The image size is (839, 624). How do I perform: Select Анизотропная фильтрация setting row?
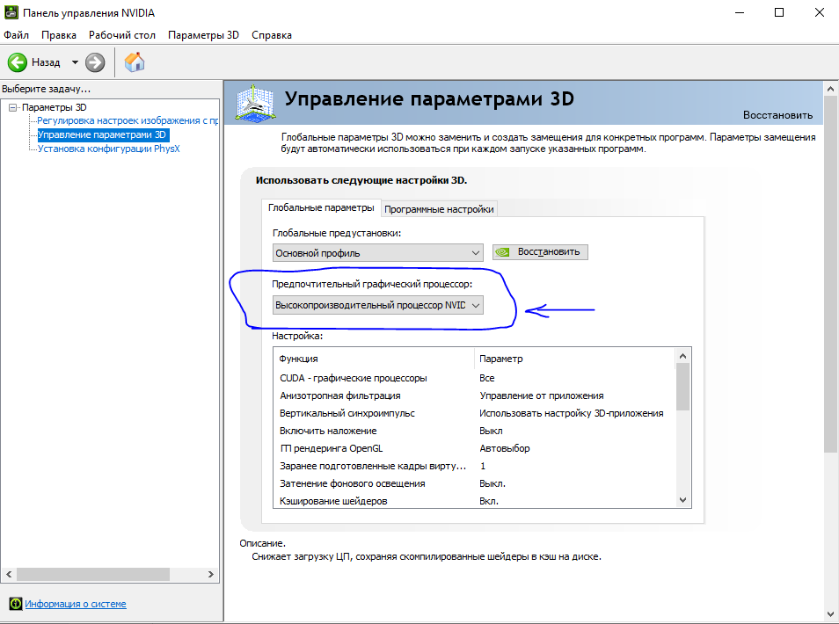pos(474,395)
